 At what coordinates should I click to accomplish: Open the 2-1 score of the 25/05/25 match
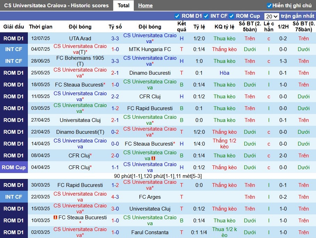coord(115,73)
